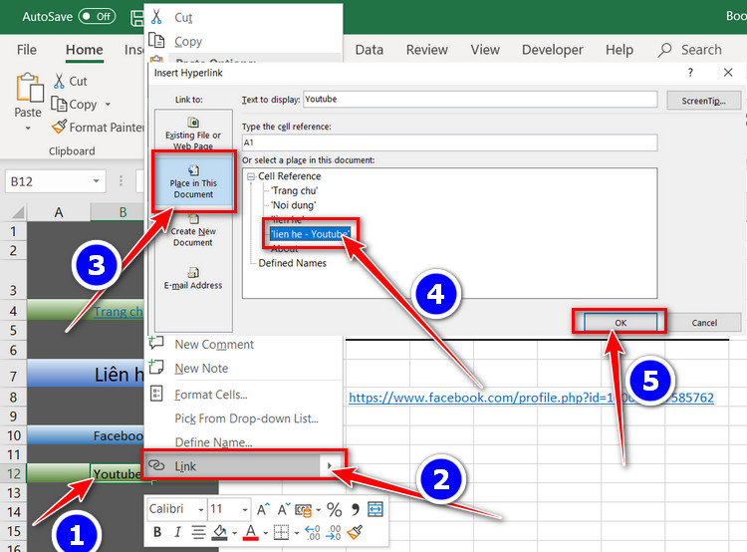Select Defined Names tree node
Viewport: 747px width, 552px height.
tap(292, 263)
